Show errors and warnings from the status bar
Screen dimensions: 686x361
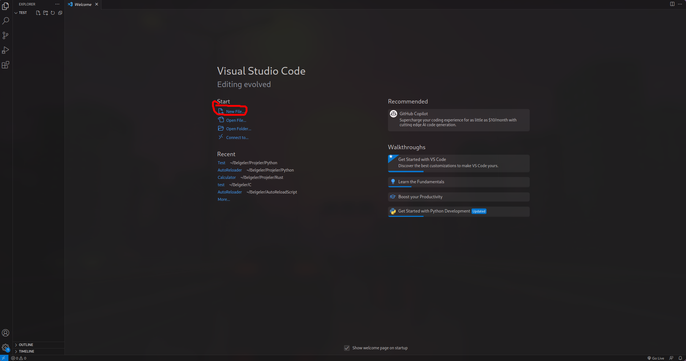tap(19, 358)
